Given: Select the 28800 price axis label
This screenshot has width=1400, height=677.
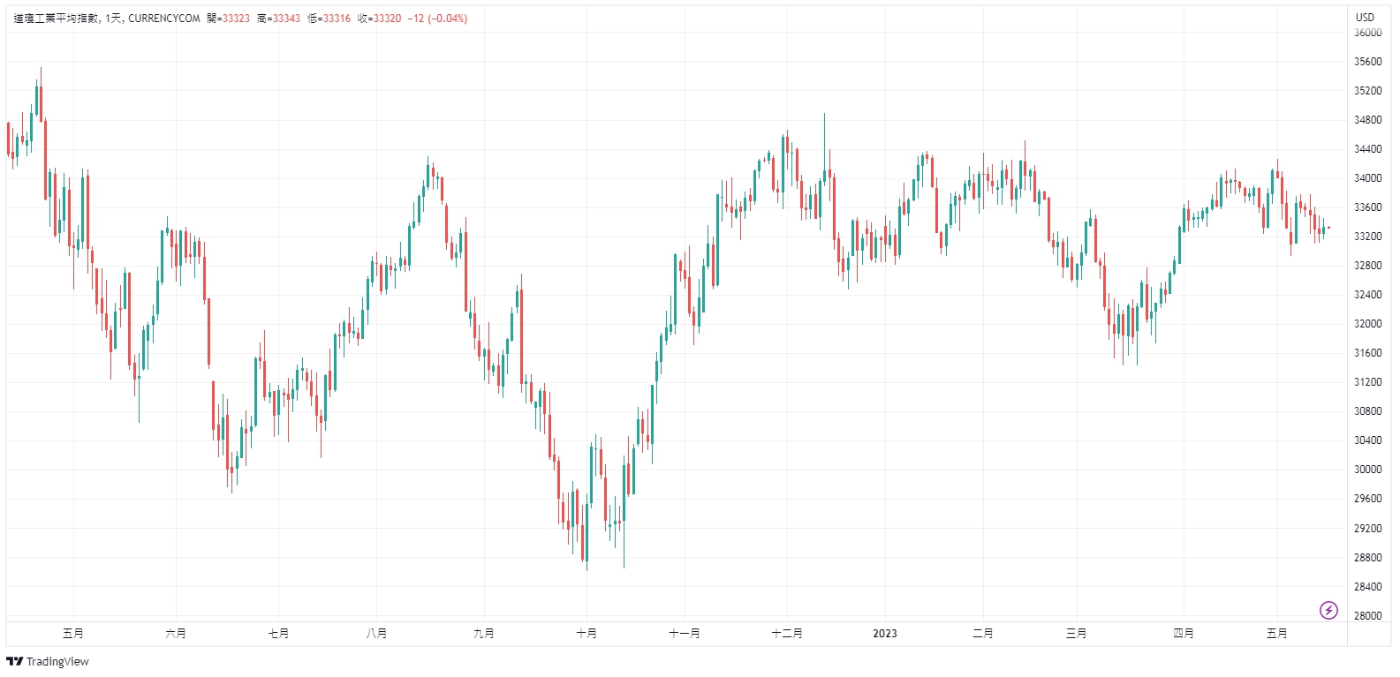Looking at the screenshot, I should point(1367,558).
